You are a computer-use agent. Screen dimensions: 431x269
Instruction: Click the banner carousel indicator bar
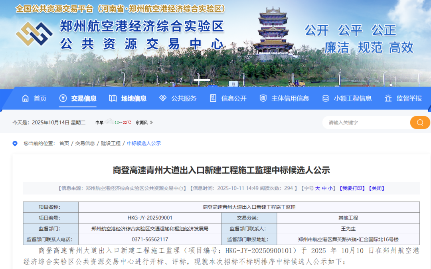point(202,80)
